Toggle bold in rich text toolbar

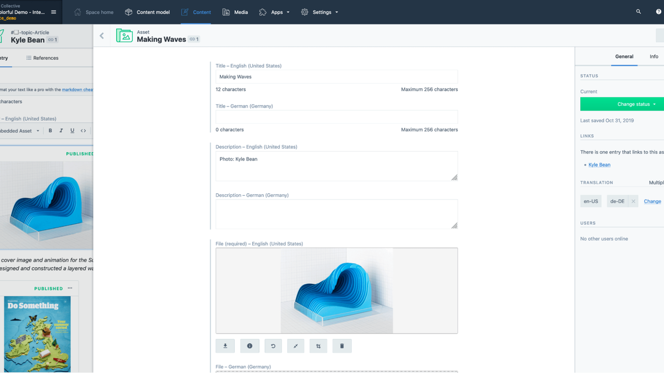point(50,131)
